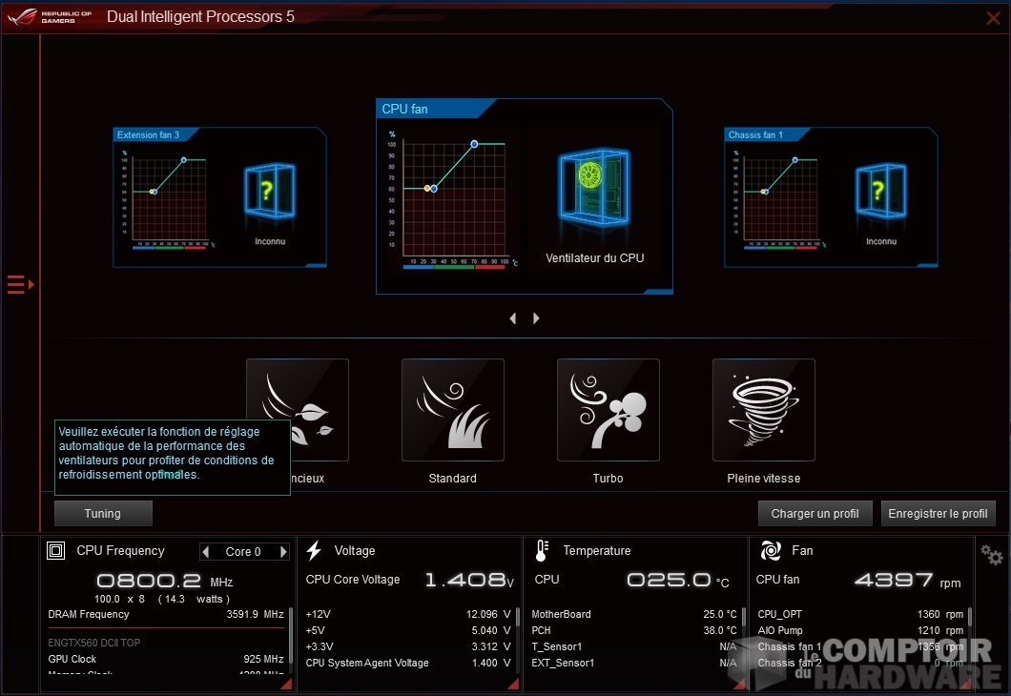The width and height of the screenshot is (1011, 696).
Task: Open the settings gear icon
Action: [x=992, y=555]
